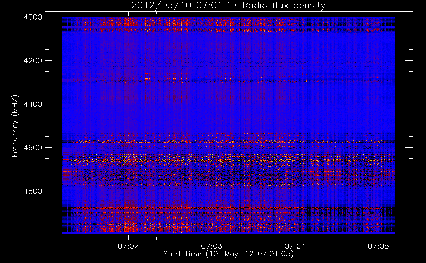Click the '4800' frequency axis label
This screenshot has height=263, width=426.
(33, 191)
